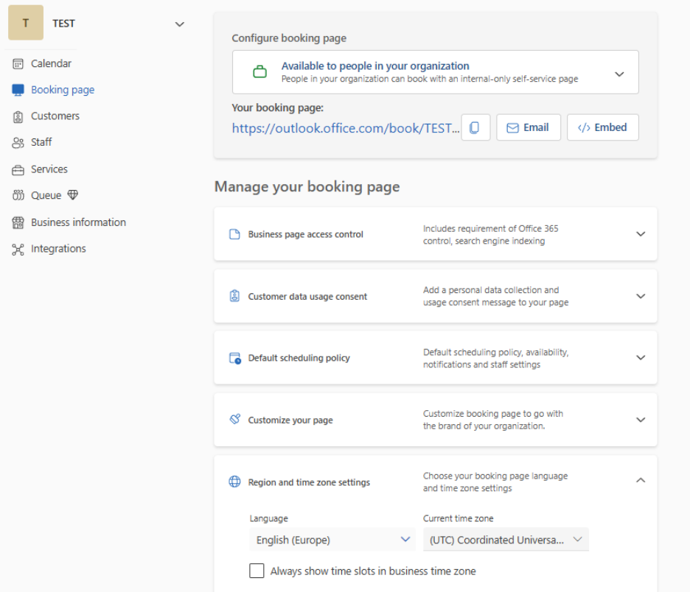Open the outlook.office.com booking page link

pos(345,128)
